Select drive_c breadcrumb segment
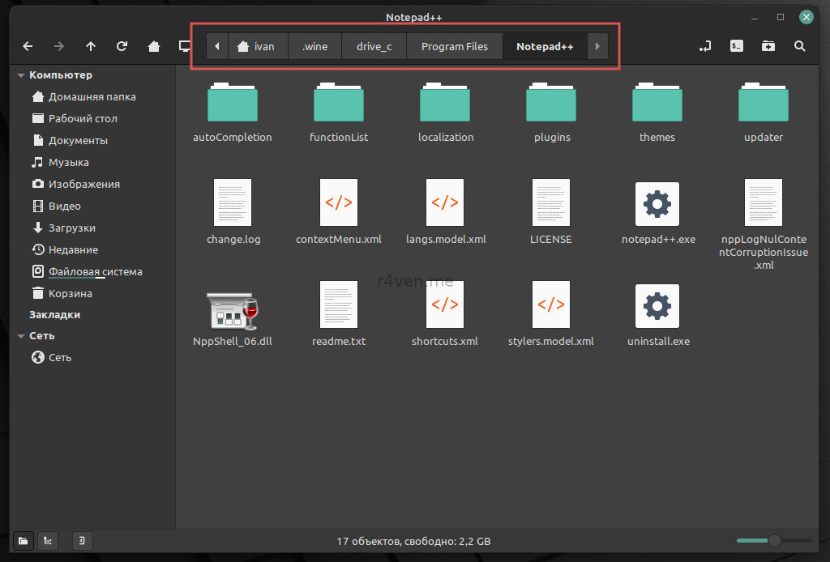This screenshot has height=562, width=830. (374, 46)
